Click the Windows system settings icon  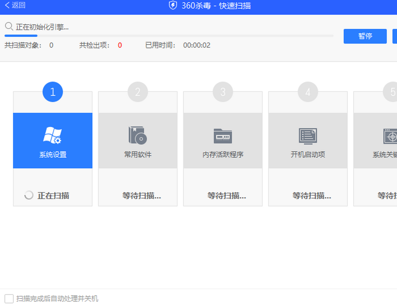point(53,136)
